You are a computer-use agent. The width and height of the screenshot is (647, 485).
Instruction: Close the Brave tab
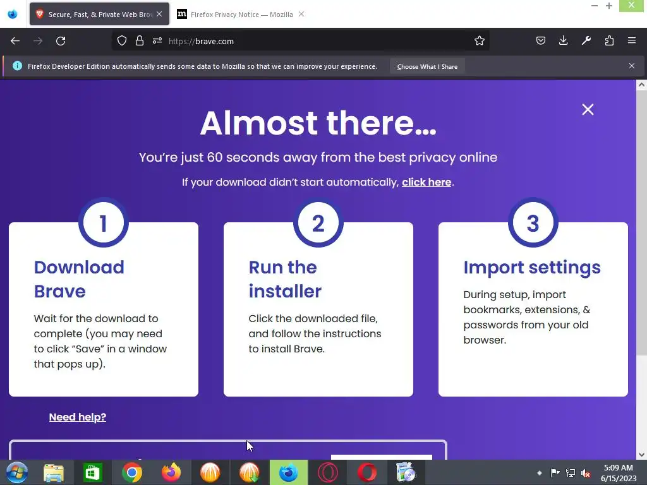(x=159, y=14)
